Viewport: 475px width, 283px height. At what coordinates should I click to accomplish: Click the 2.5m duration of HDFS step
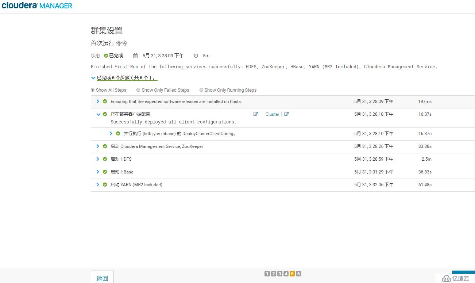pos(426,159)
